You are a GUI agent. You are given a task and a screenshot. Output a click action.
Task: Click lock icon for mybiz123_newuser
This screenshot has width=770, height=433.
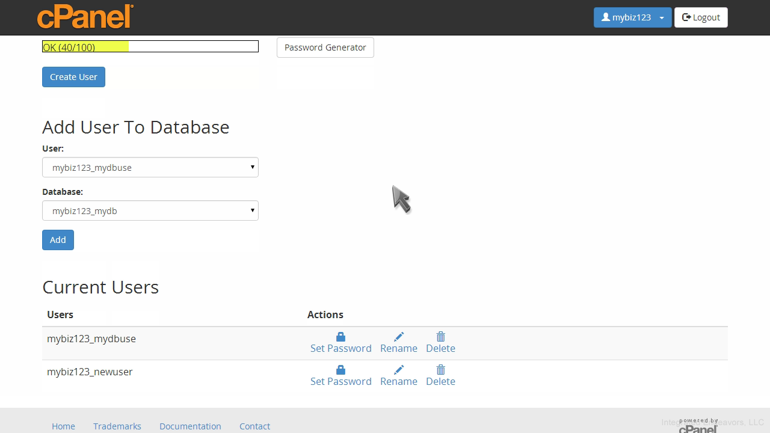340,370
